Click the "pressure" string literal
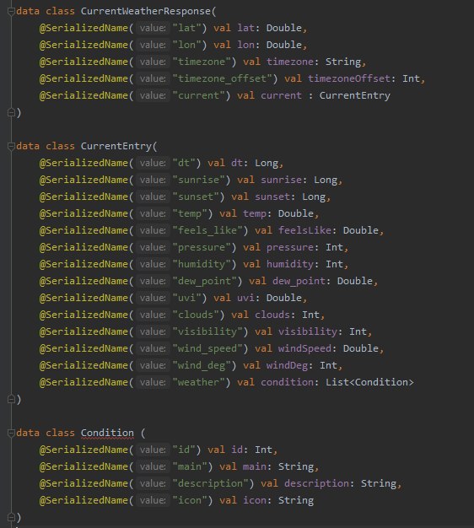 (202, 247)
